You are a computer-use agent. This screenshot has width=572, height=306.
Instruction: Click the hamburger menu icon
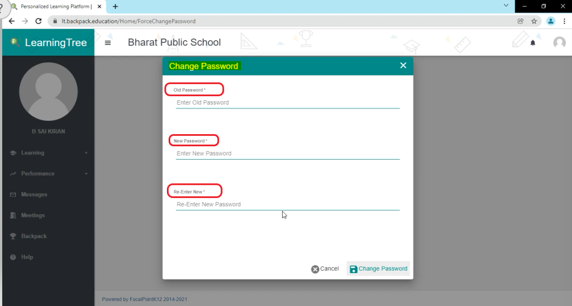[108, 43]
